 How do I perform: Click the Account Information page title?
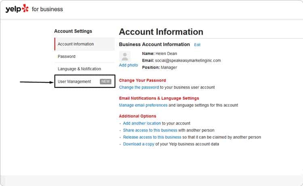coord(161,32)
